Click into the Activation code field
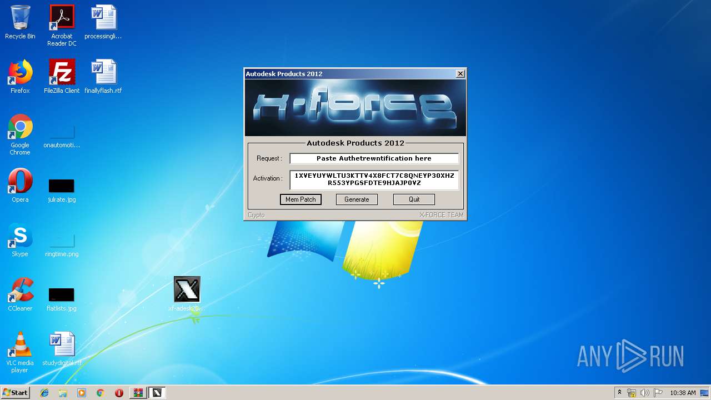711x400 pixels. (x=374, y=179)
